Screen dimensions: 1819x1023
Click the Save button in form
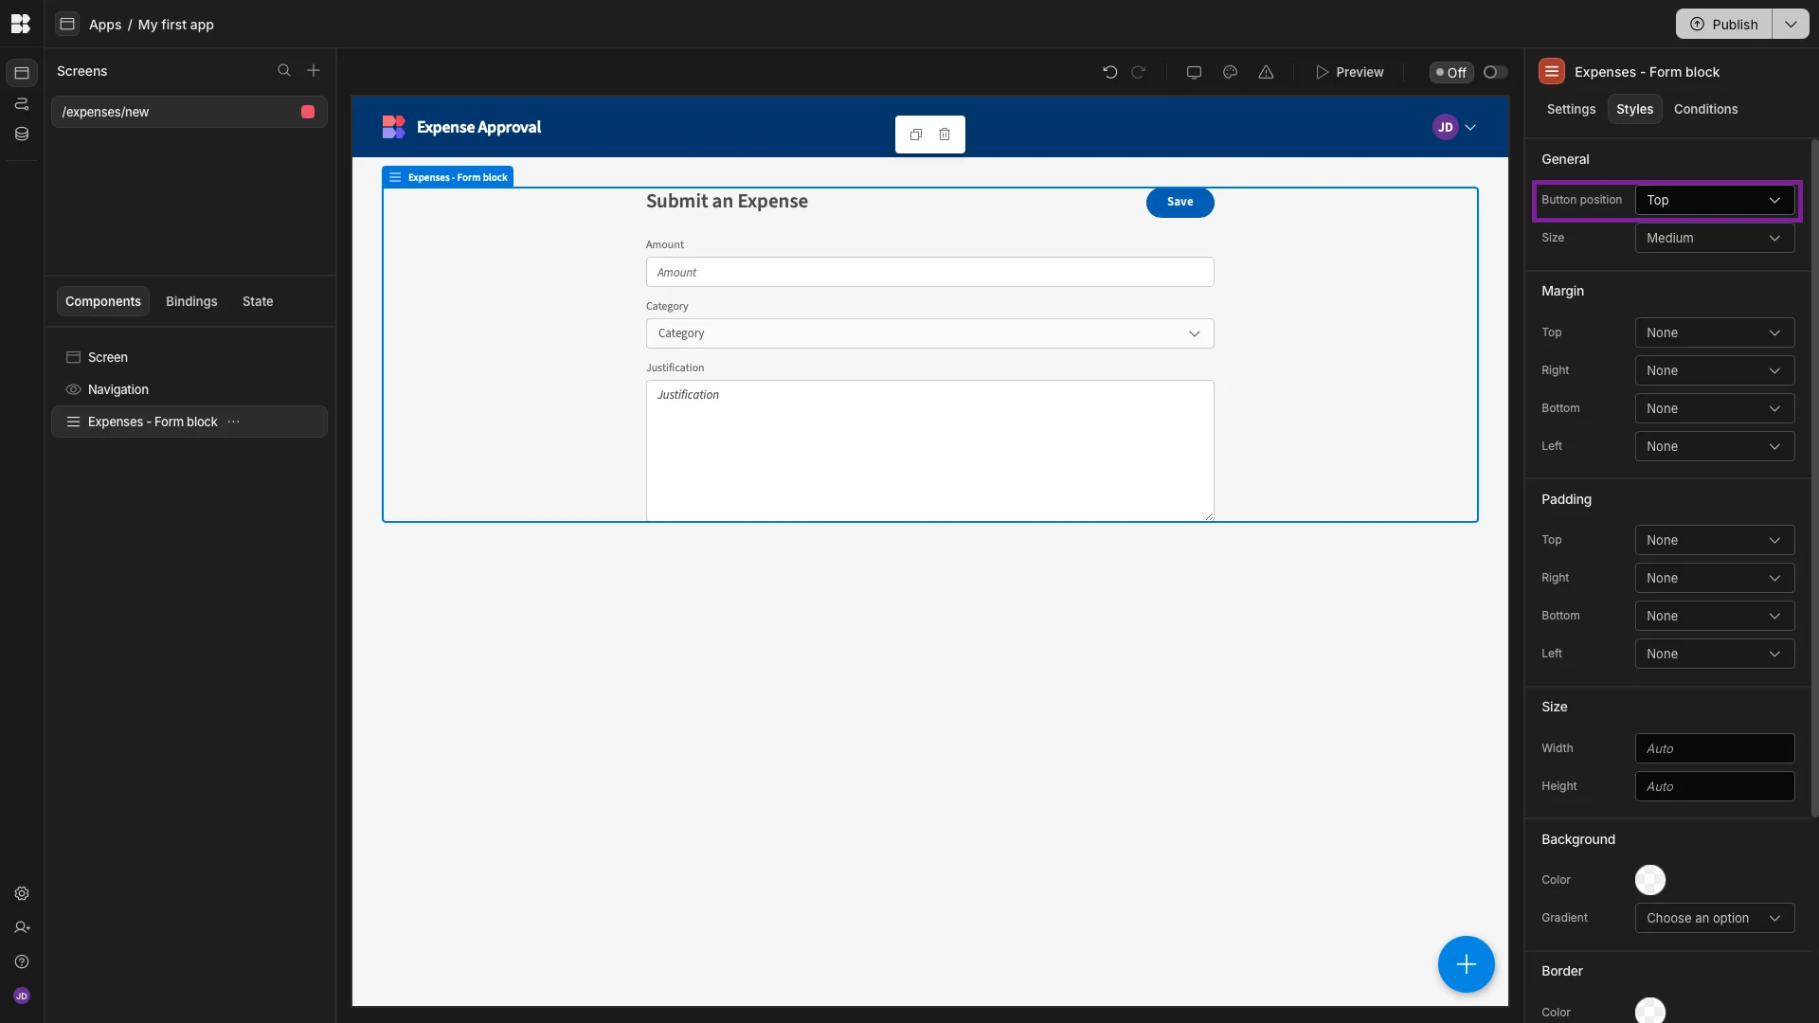click(1180, 202)
